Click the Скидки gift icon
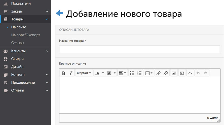The height and width of the screenshot is (125, 224). [x=6, y=59]
